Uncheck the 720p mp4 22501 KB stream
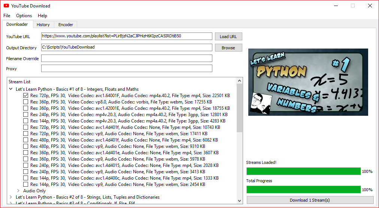379x208 pixels. point(25,96)
